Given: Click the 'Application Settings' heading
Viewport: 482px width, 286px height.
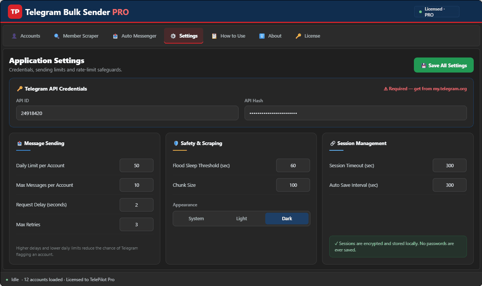Looking at the screenshot, I should [47, 61].
